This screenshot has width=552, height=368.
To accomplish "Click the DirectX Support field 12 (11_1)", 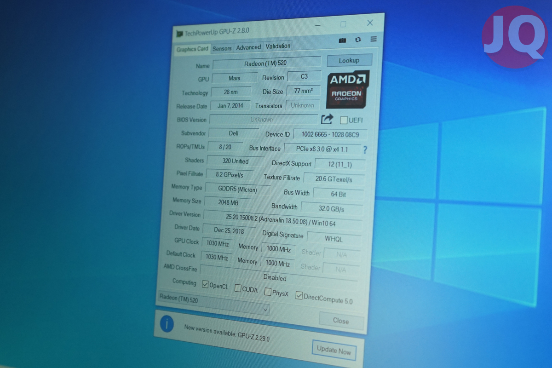I will 340,164.
